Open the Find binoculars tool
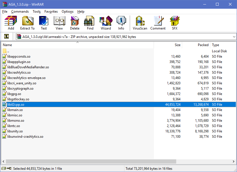 click(90, 23)
